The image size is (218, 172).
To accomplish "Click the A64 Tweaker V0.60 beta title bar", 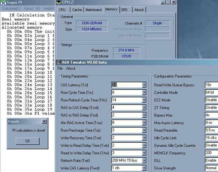I will pos(137,62).
